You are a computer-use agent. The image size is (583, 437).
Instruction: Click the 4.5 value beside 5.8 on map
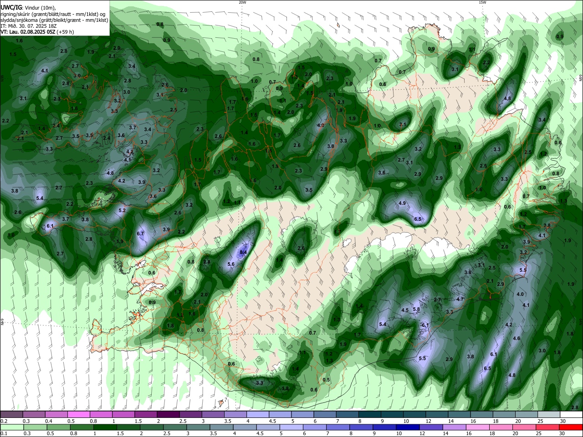[x=405, y=310]
